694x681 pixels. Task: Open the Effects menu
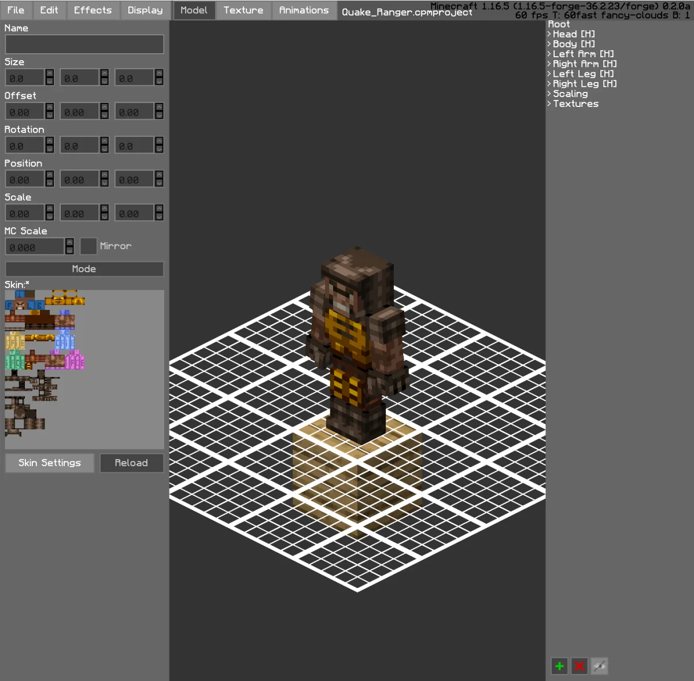click(93, 10)
